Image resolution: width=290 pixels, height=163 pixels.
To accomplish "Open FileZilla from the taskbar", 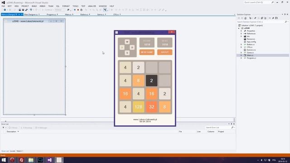I will pyautogui.click(x=21, y=160).
